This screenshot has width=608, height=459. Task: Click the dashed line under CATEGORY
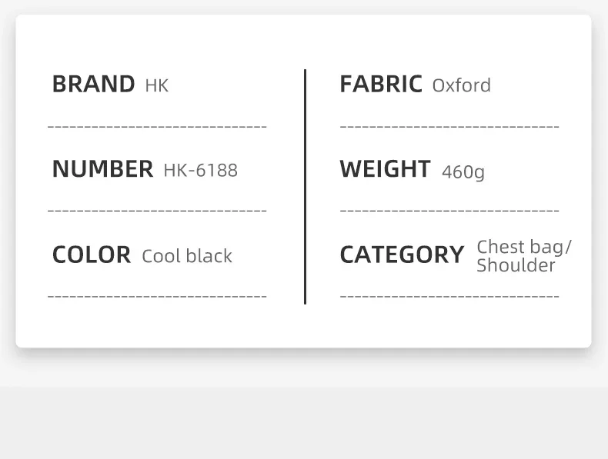pos(449,295)
